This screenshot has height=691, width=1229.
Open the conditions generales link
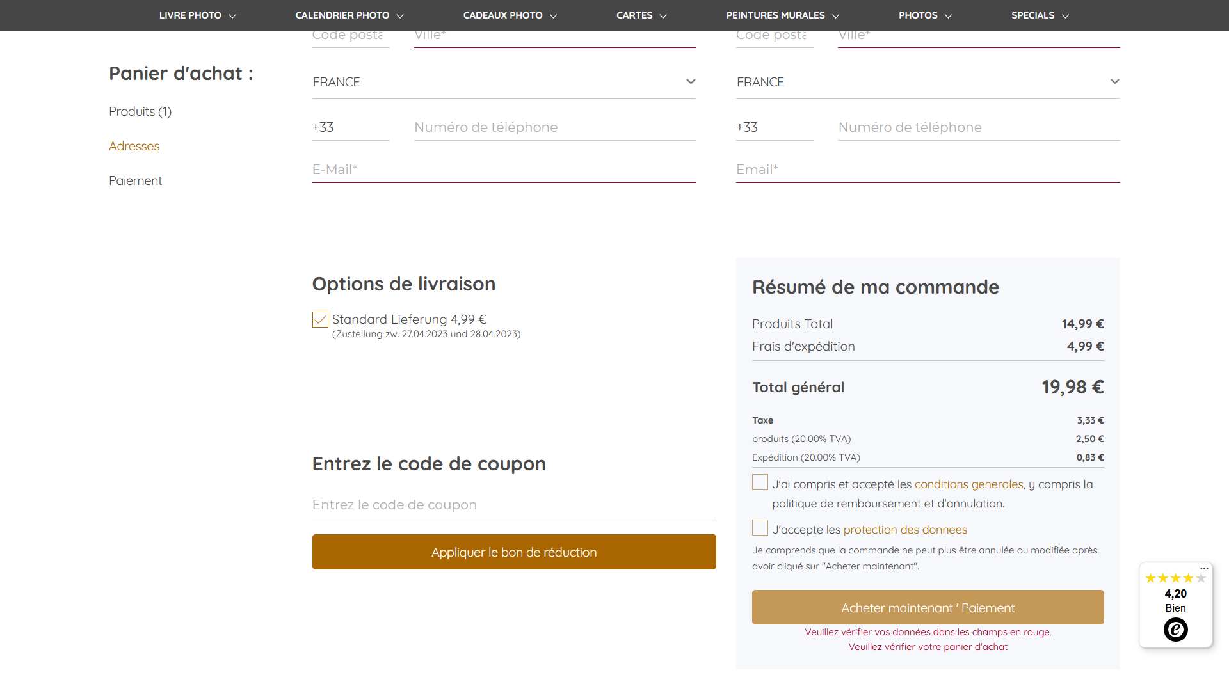[969, 484]
